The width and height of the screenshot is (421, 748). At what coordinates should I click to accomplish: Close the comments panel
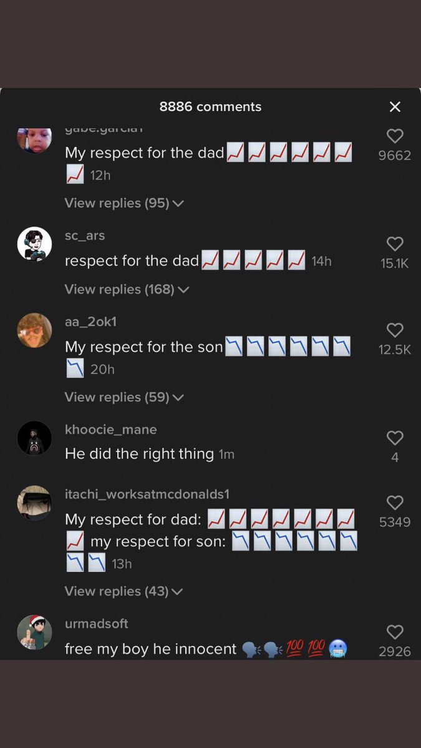coord(395,107)
